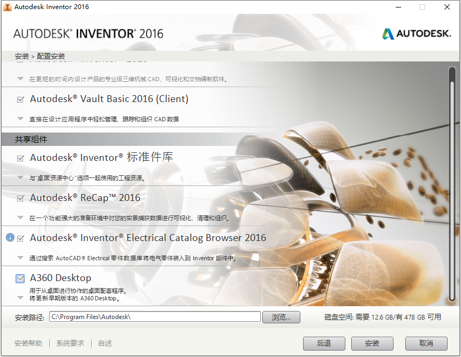Toggle the Autodesk Inventor 标准件库 checkbox

[x=20, y=158]
